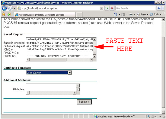Image resolution: width=166 pixels, height=119 pixels.
Task: Open the Certificate Template Web Server dropdown
Action: [x=49, y=73]
